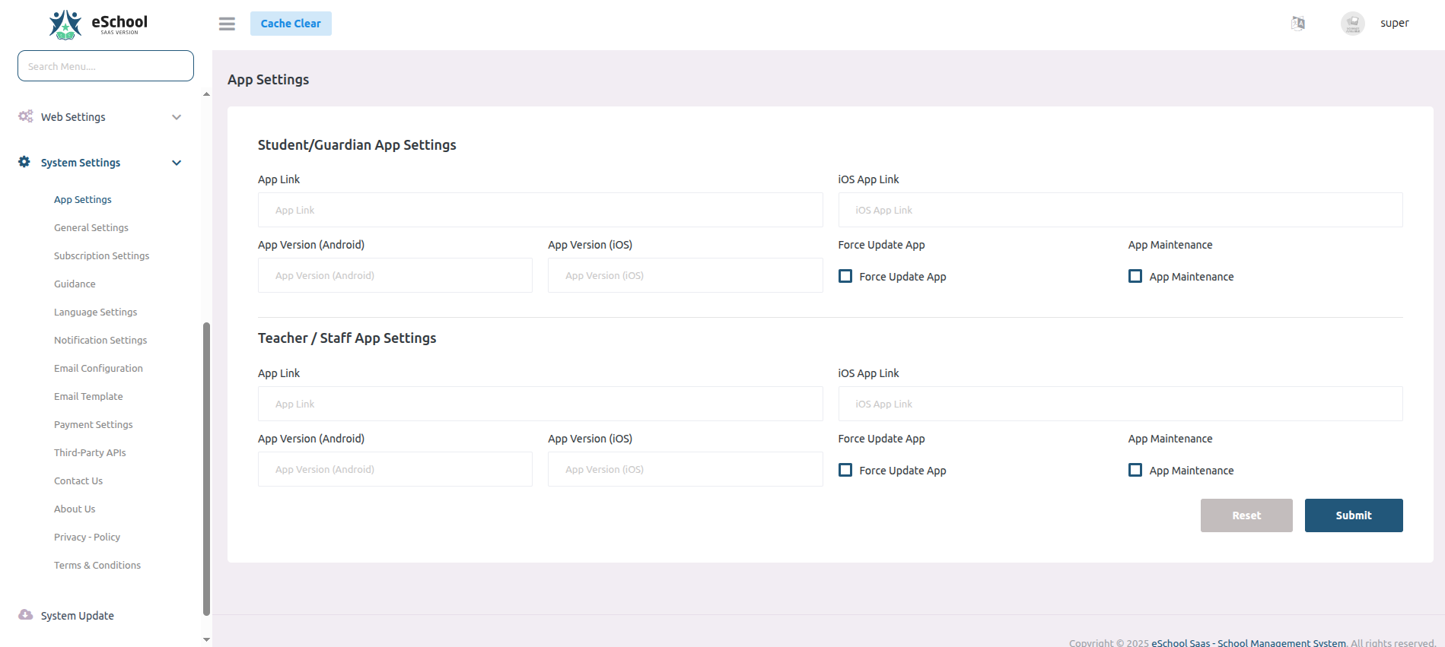Focus the Search Menu input field
The width and height of the screenshot is (1445, 647).
(x=106, y=66)
